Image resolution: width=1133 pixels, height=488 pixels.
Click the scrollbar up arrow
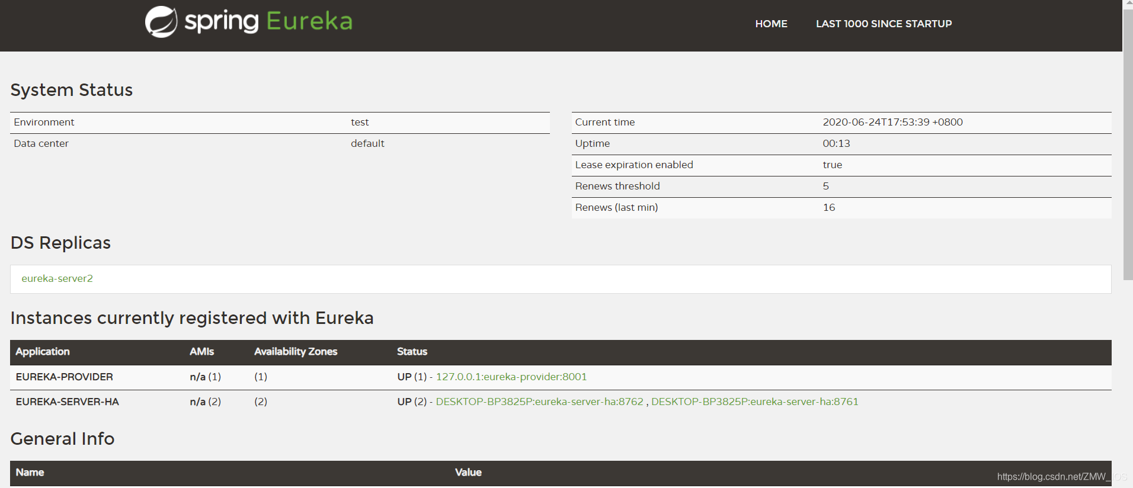(x=1128, y=4)
